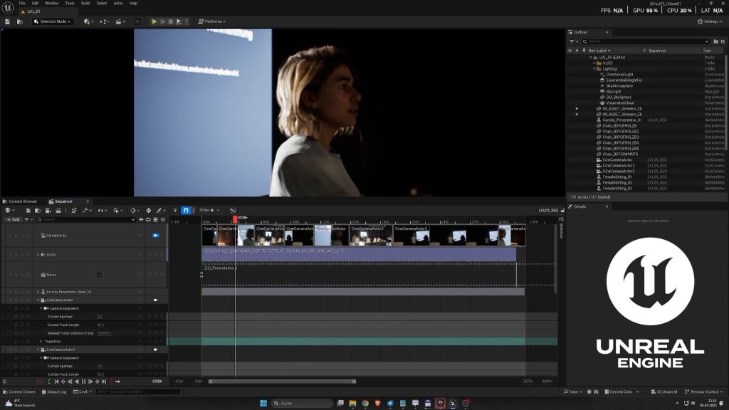Image resolution: width=729 pixels, height=410 pixels.
Task: Open the Edit menu
Action: pos(35,4)
